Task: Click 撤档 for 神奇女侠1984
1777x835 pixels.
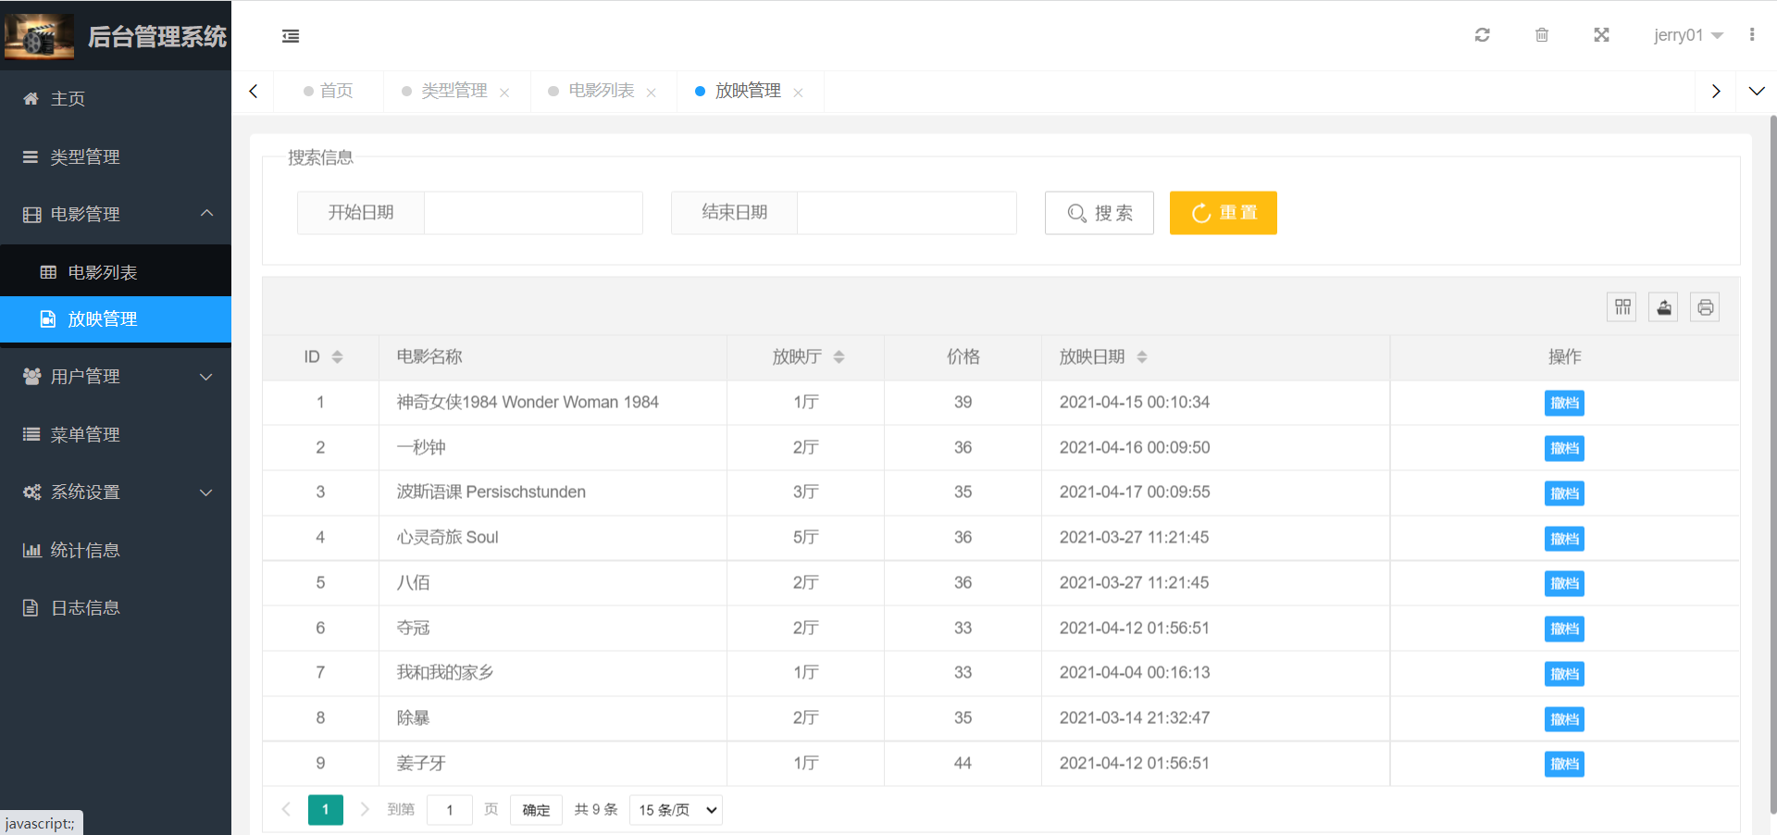Action: pyautogui.click(x=1564, y=404)
